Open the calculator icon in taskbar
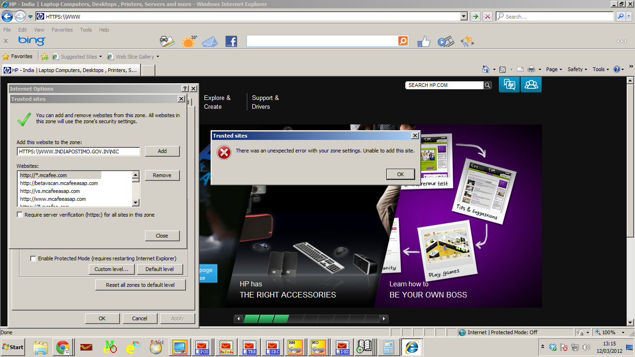Screen dimensions: 635x357 389,347
